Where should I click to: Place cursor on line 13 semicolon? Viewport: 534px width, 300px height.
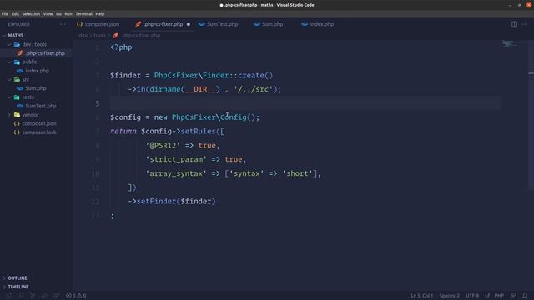point(112,216)
